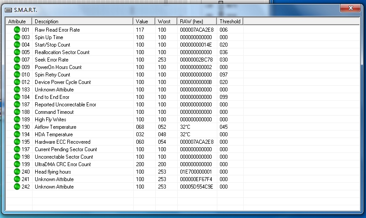366x218 pixels.
Task: Click the Value cell showing 117
Action: pyautogui.click(x=140, y=30)
